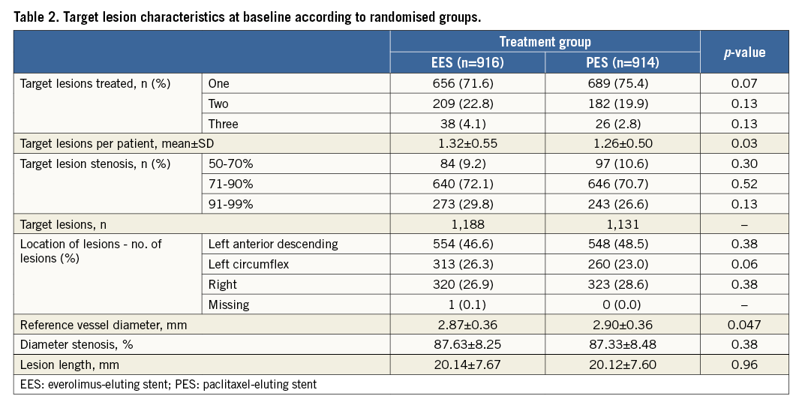The width and height of the screenshot is (802, 405).
Task: Click the "p-value" column header
Action: click(x=743, y=52)
